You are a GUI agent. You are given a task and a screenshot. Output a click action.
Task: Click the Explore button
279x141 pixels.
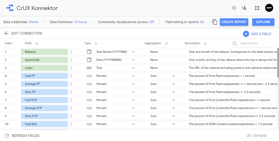(263, 22)
